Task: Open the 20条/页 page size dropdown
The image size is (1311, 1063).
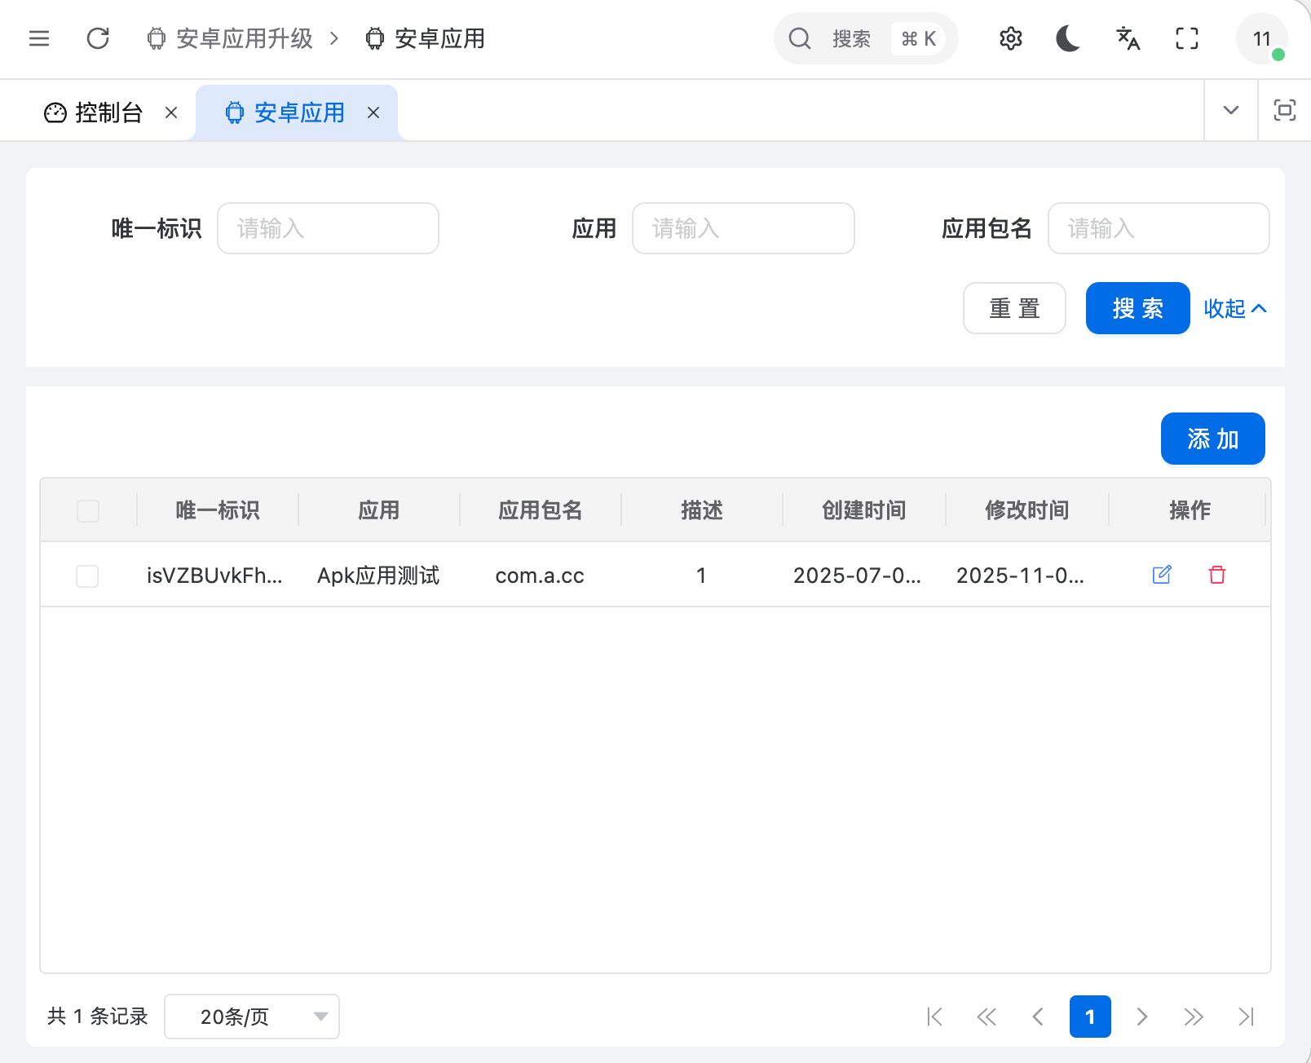Action: pyautogui.click(x=251, y=1017)
